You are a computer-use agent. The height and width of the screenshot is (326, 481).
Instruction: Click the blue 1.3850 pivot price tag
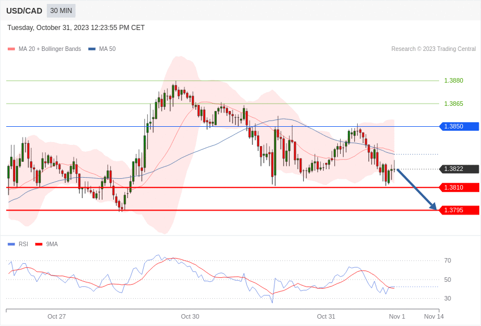[459, 126]
